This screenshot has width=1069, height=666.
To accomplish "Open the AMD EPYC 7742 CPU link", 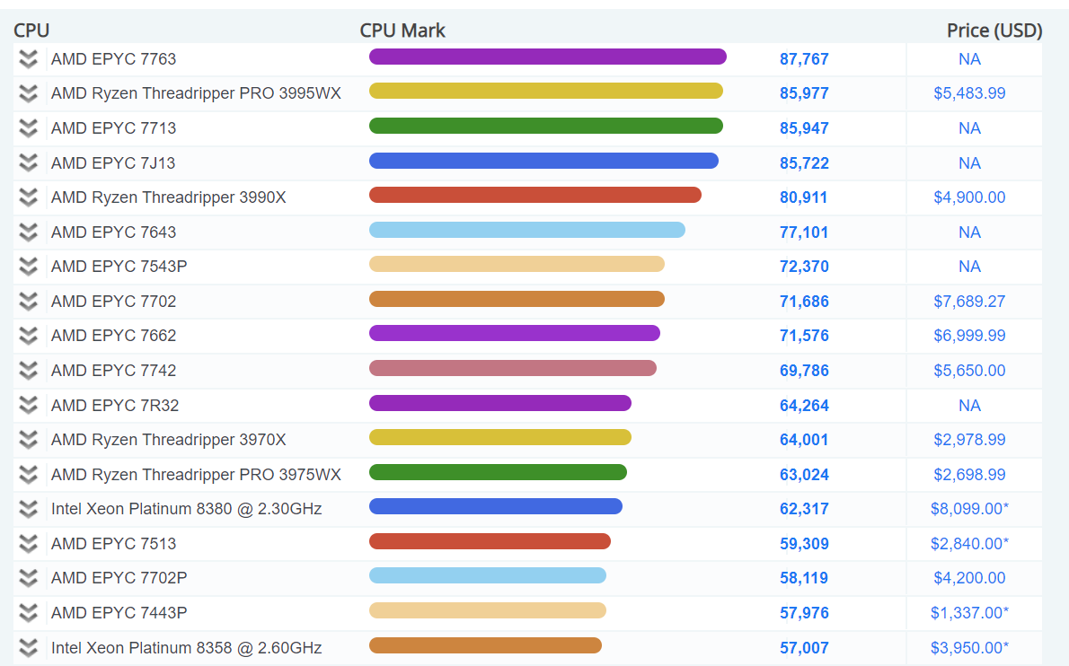I will point(113,371).
